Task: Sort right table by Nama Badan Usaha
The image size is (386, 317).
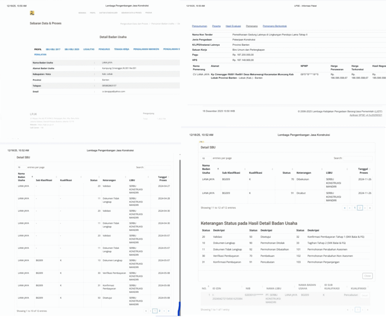Action: tap(207, 170)
